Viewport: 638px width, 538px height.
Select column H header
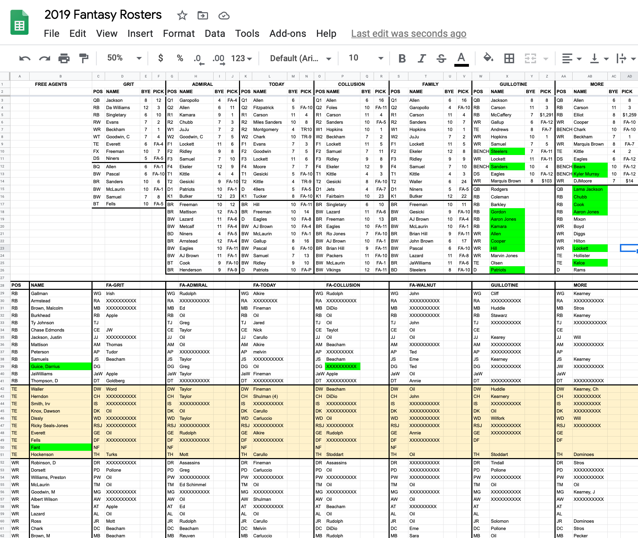[196, 76]
